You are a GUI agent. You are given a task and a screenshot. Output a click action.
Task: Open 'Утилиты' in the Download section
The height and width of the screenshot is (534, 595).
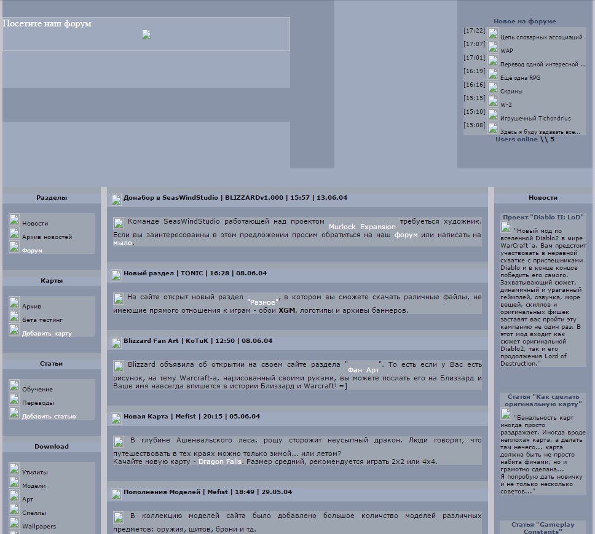pyautogui.click(x=35, y=473)
